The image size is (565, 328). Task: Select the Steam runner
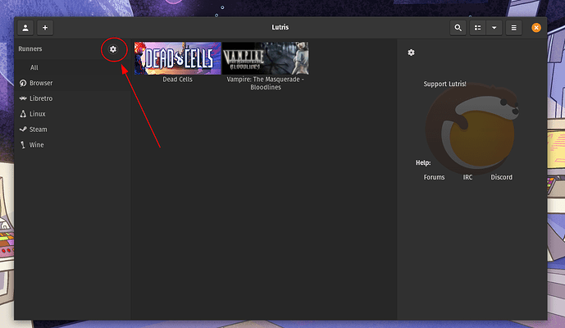72,130
